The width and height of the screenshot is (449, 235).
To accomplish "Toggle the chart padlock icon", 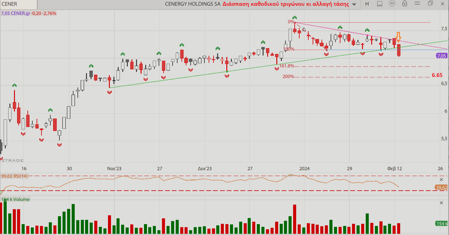I will pos(405,4).
